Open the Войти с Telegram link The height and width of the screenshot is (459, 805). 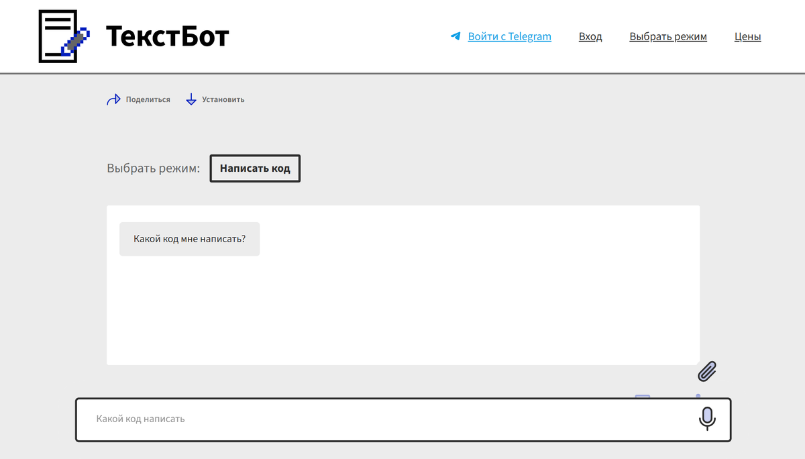click(509, 36)
